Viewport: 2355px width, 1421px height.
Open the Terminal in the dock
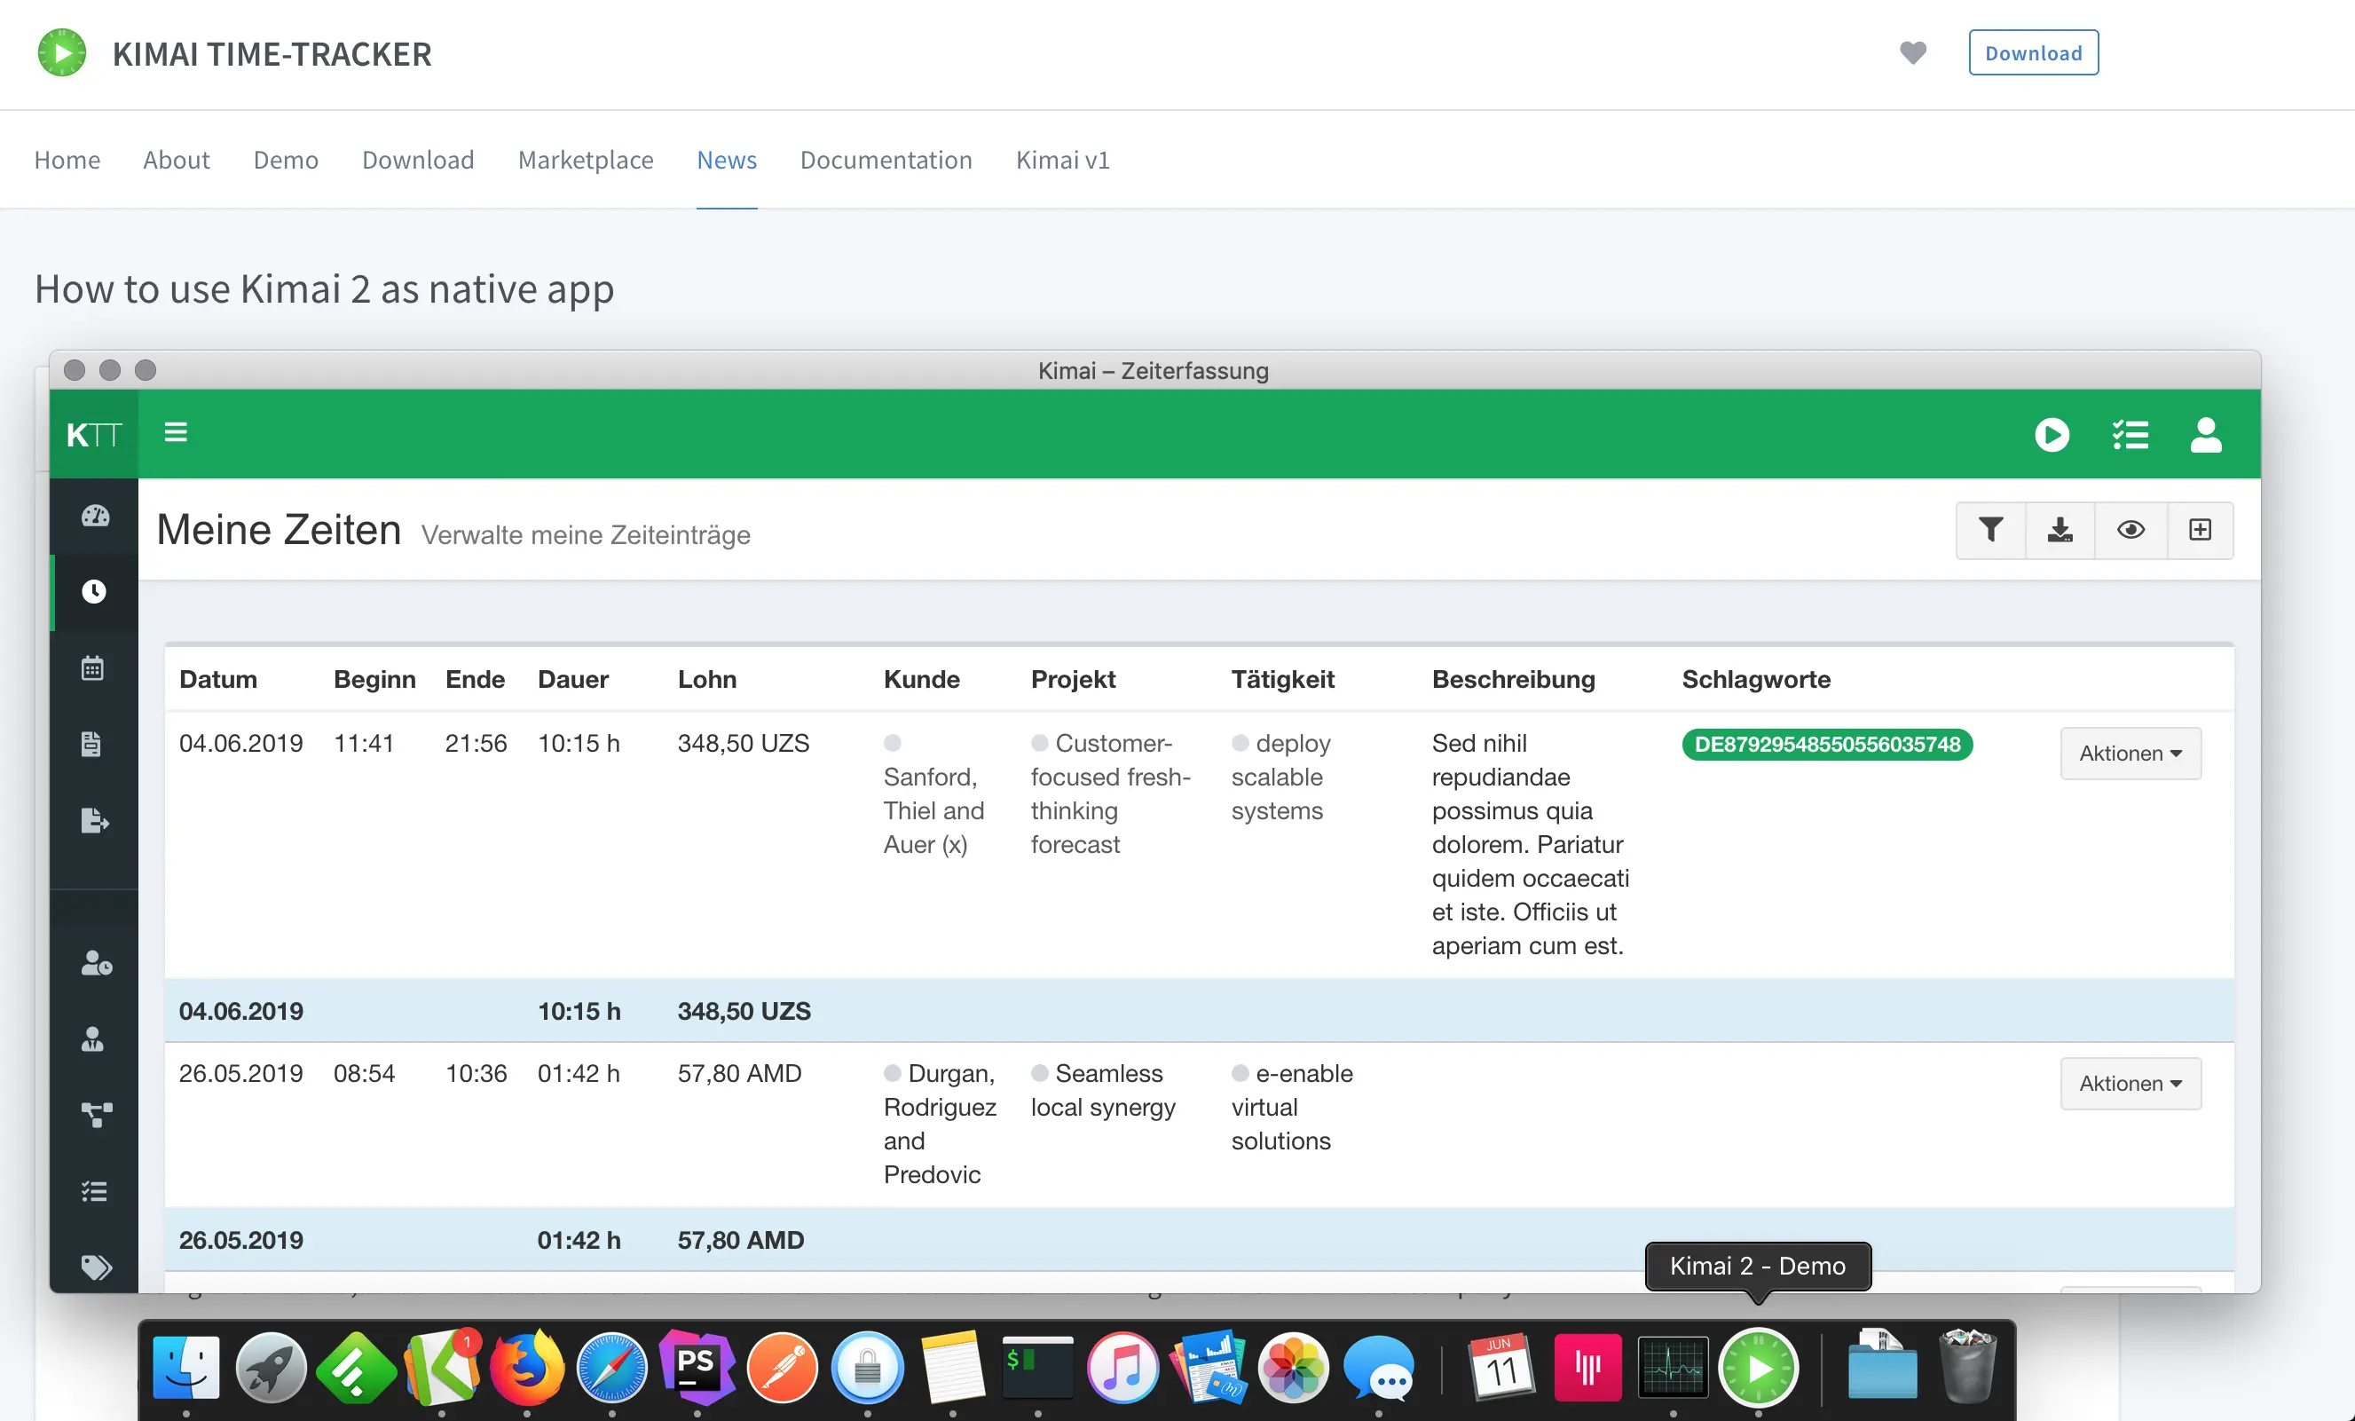click(1038, 1368)
